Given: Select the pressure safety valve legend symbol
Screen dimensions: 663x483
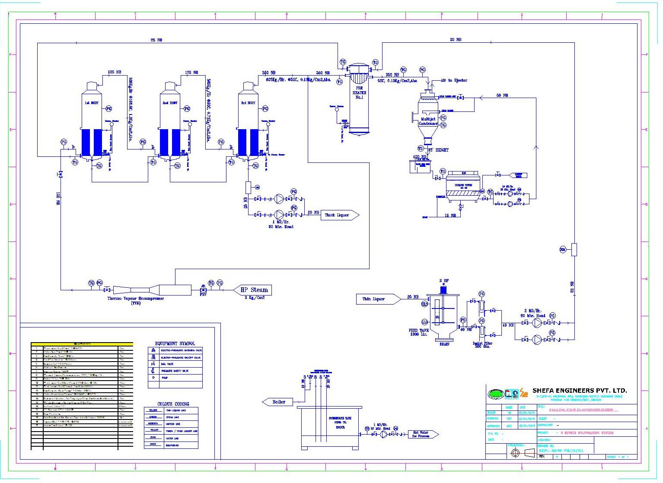Looking at the screenshot, I should (x=153, y=371).
